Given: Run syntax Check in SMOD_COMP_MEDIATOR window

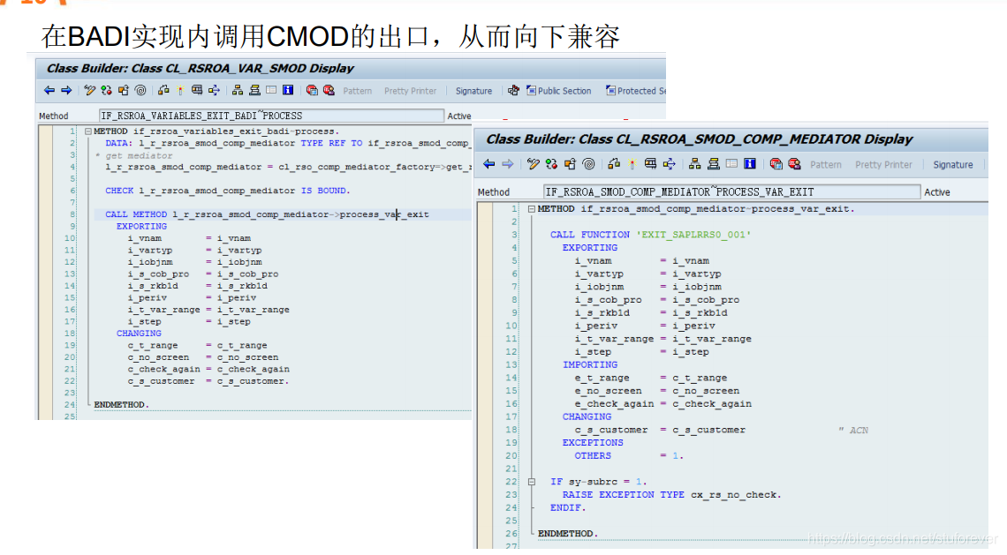Looking at the screenshot, I should (x=614, y=164).
